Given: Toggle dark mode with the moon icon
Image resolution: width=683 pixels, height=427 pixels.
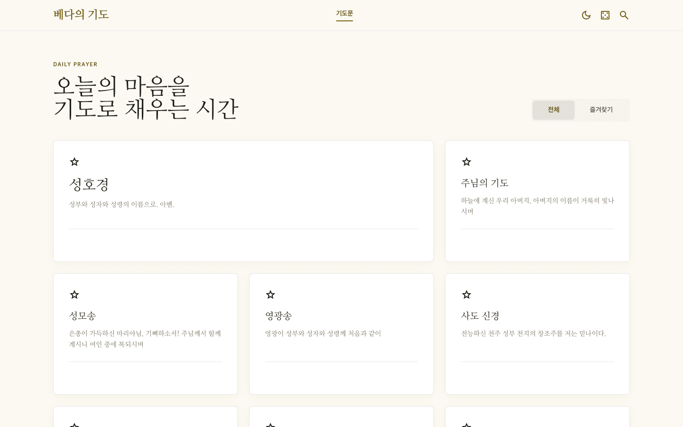Looking at the screenshot, I should [x=586, y=15].
